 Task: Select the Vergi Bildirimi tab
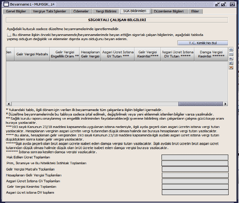106,11
